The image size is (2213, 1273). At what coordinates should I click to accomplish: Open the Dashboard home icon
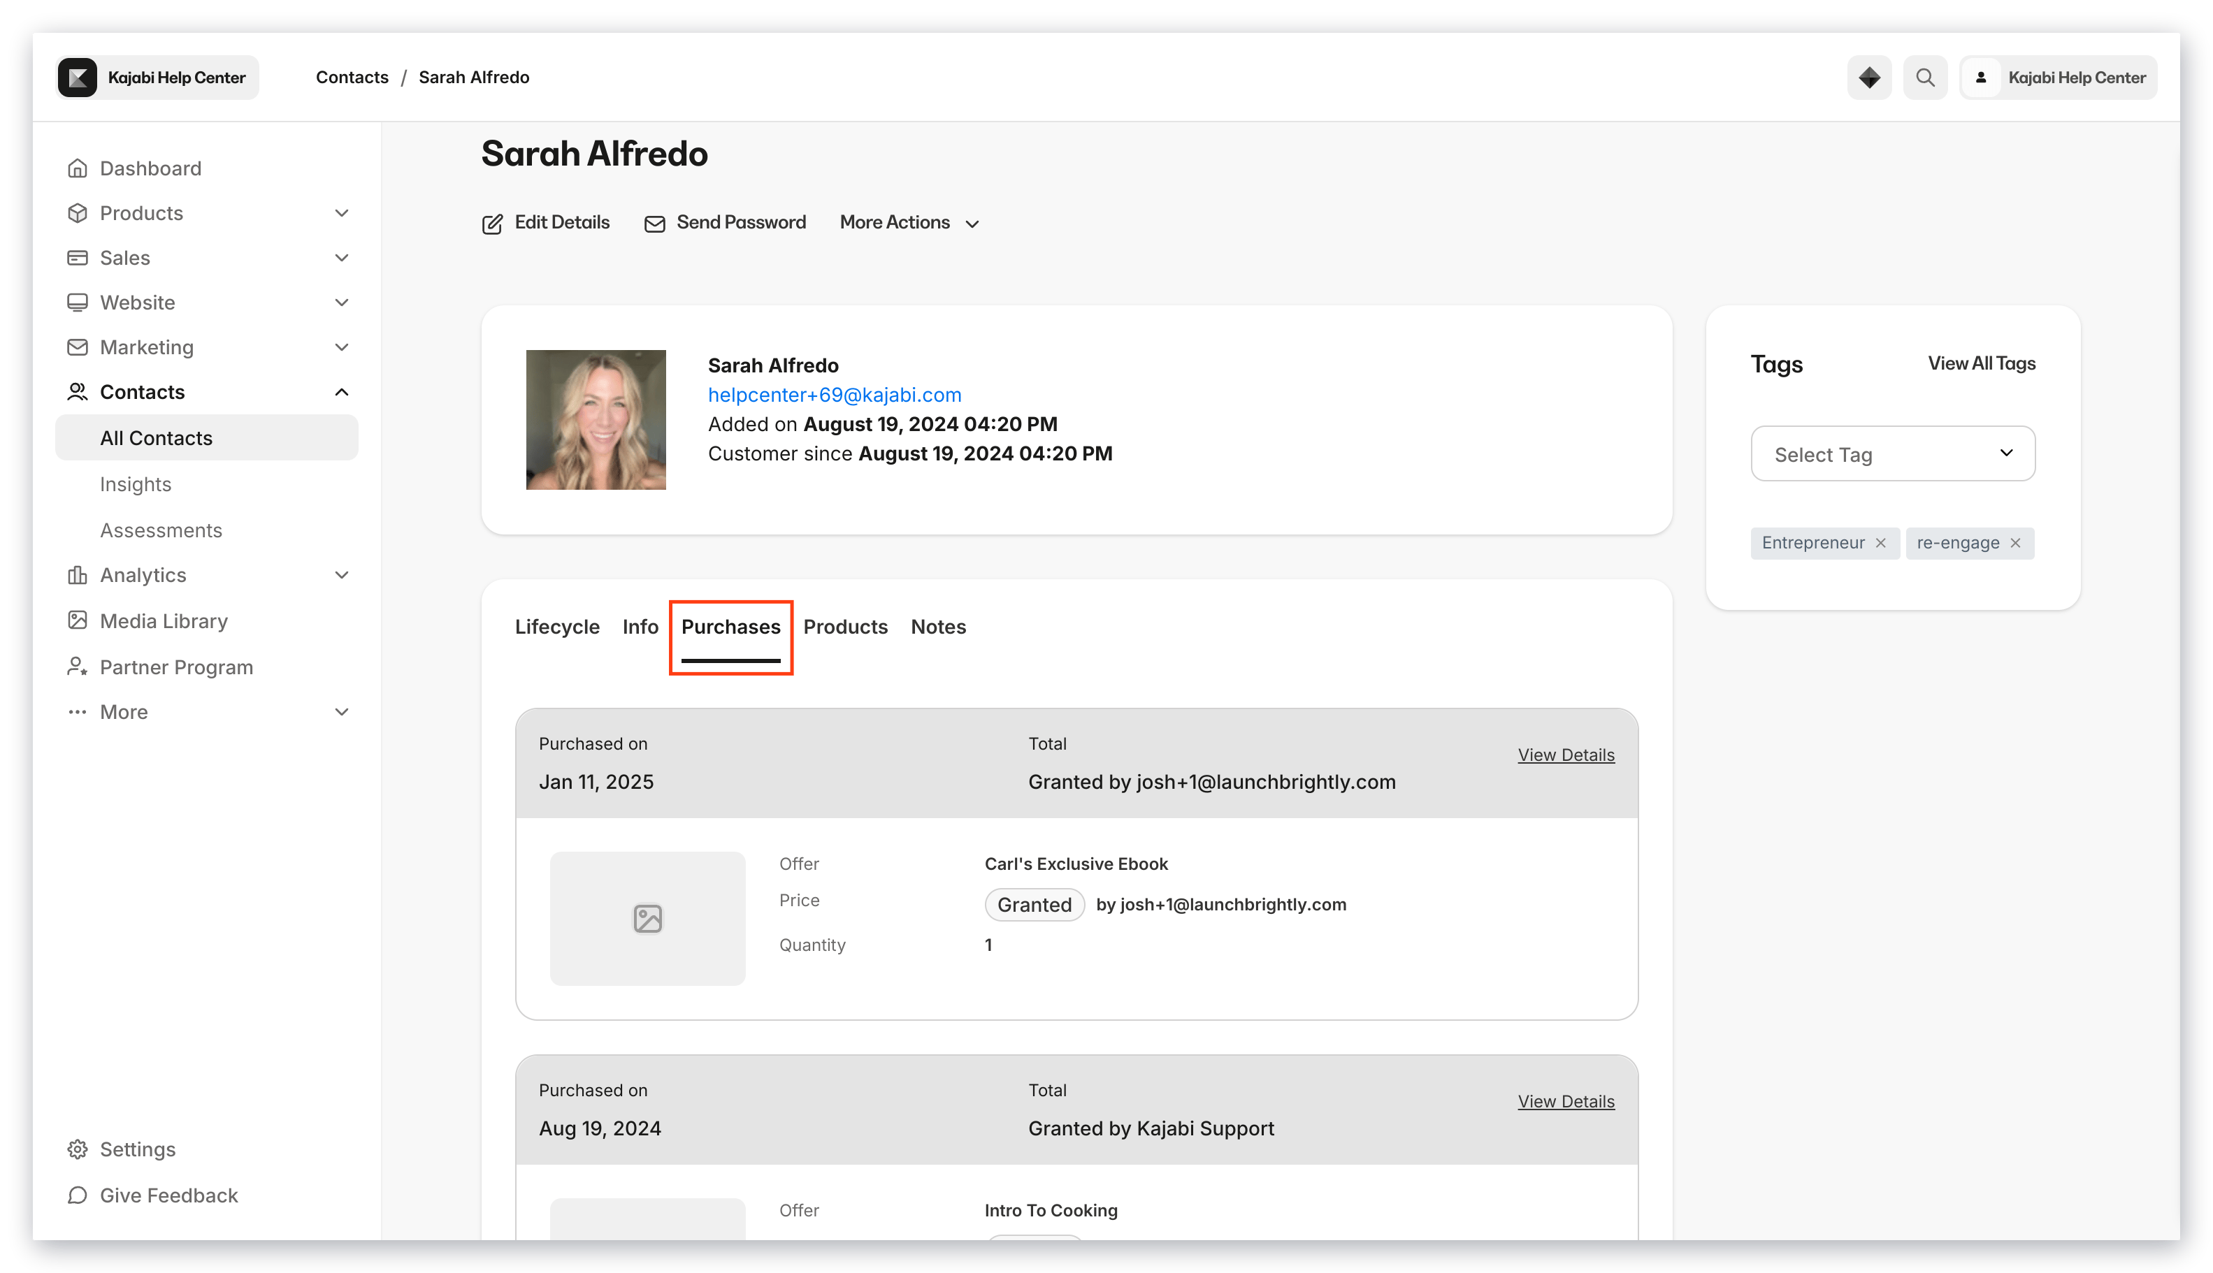coord(77,168)
